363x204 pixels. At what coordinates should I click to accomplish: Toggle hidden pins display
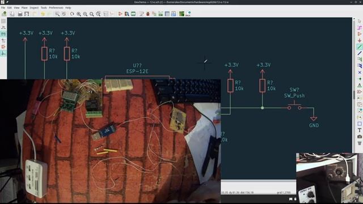coord(3,46)
